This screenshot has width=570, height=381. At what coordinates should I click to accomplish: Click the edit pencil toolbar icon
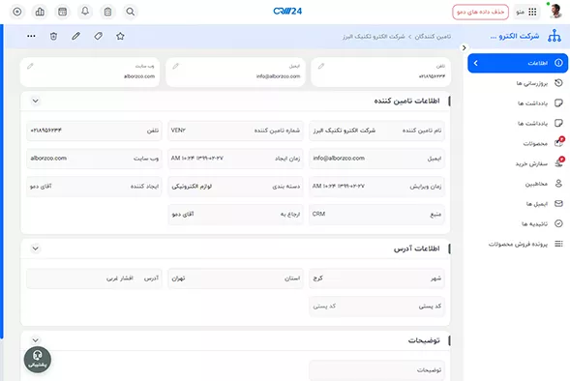75,36
